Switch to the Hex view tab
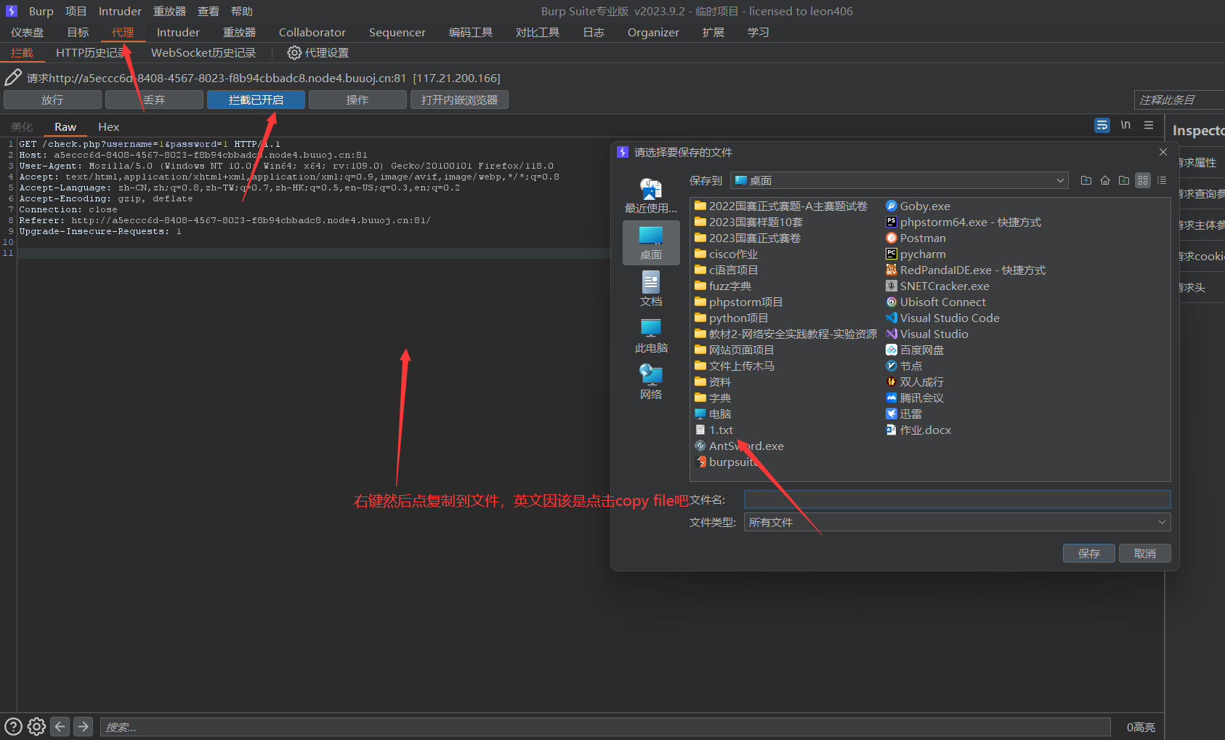The height and width of the screenshot is (740, 1225). [x=108, y=126]
